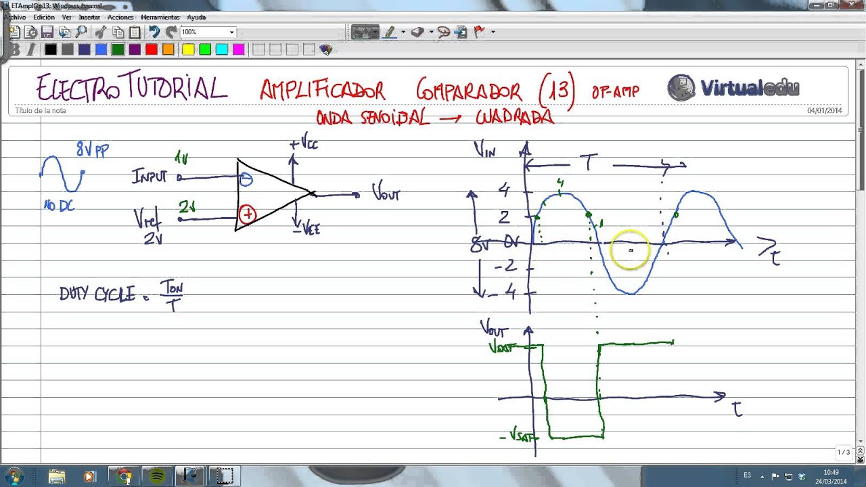Open the Insertar menu

[89, 17]
